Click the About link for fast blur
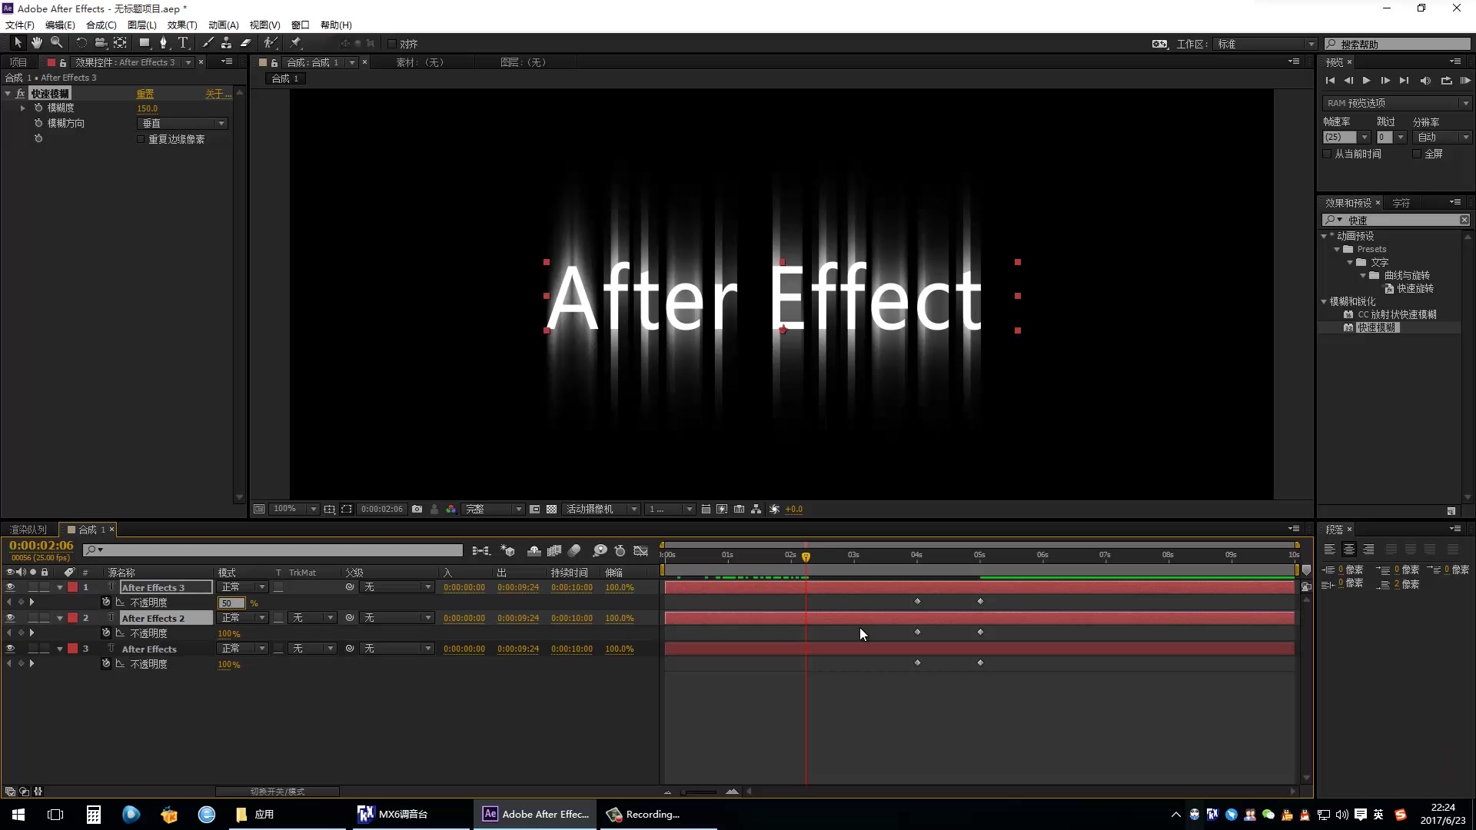The height and width of the screenshot is (830, 1476). click(x=218, y=94)
